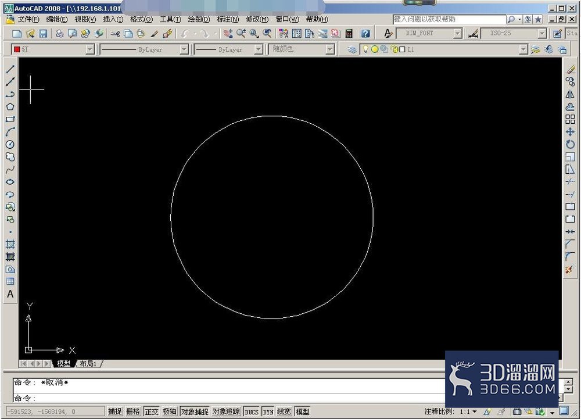The image size is (581, 419).
Task: Toggle 捕捉 snap mode
Action: tap(115, 411)
